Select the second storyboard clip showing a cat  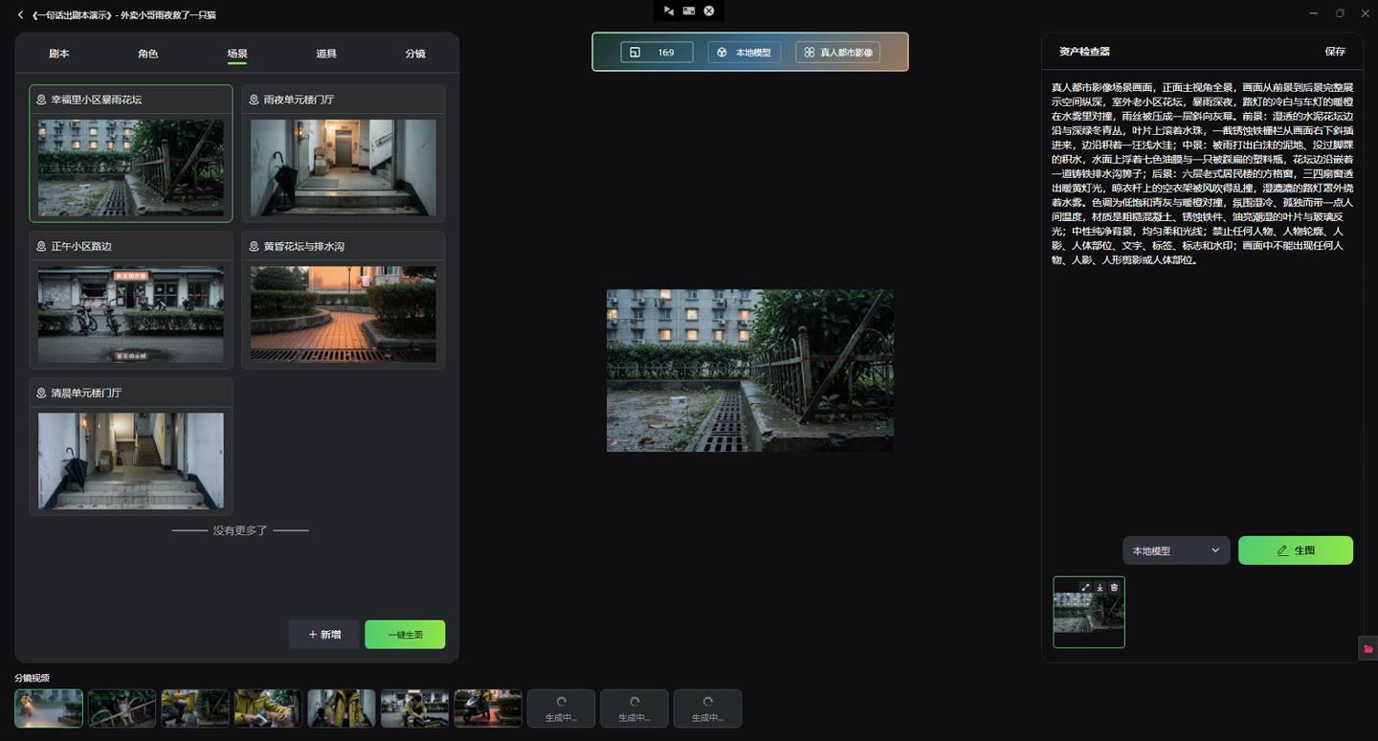[x=122, y=708]
